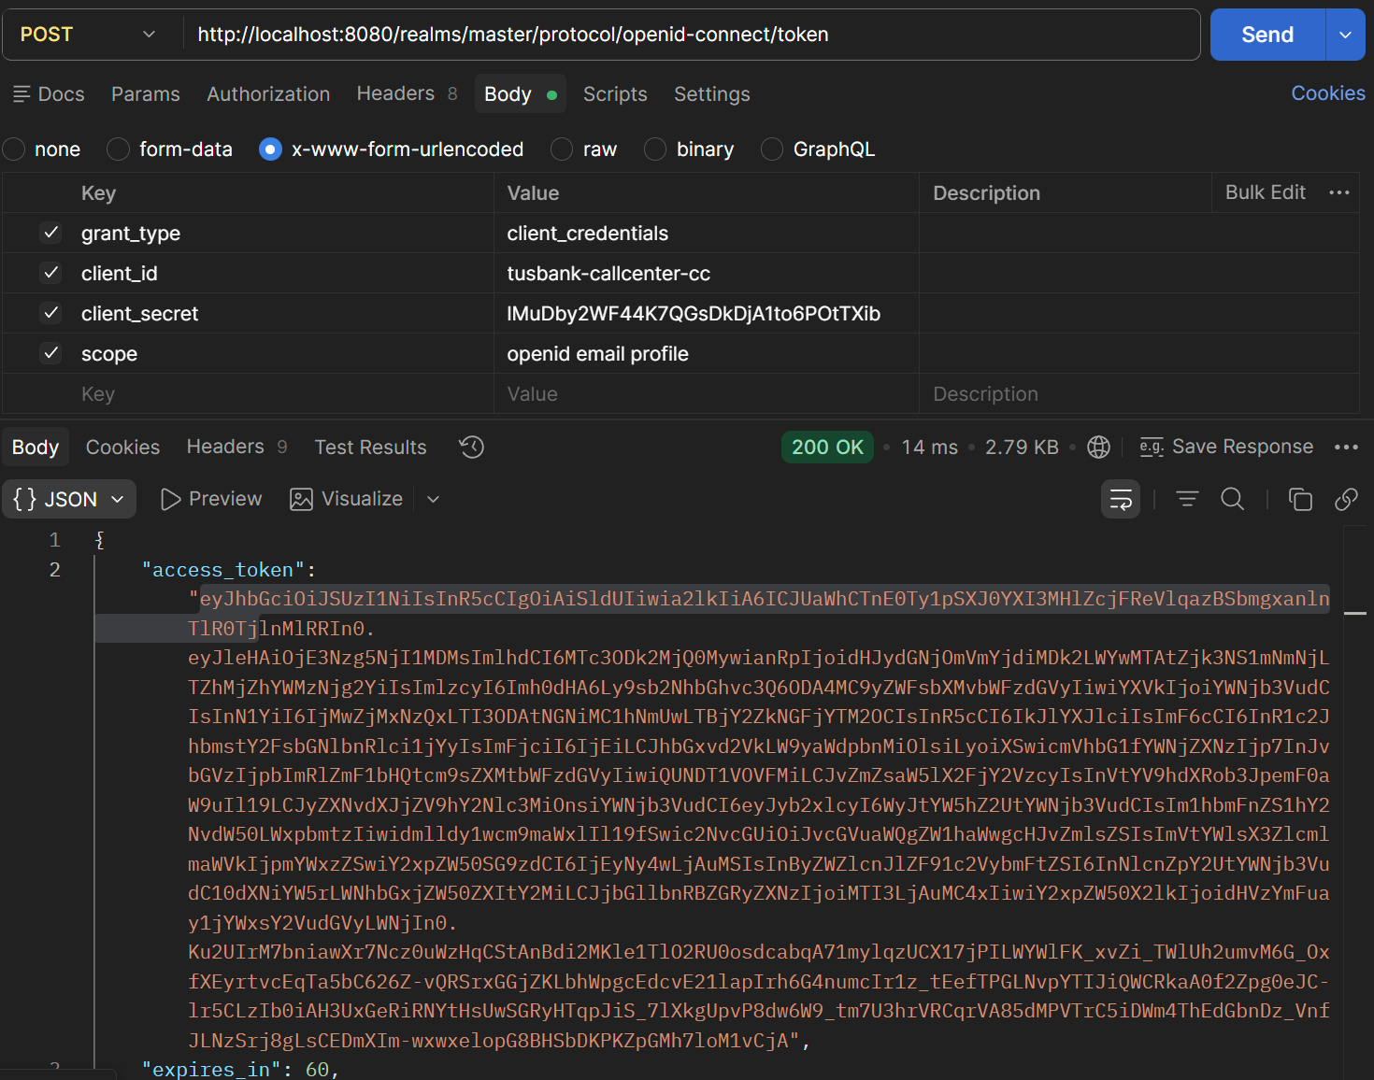
Task: Expand the Visualize dropdown chevron
Action: coord(434,500)
